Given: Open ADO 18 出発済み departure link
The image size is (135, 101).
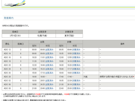Looking at the screenshot, I should point(49,61).
